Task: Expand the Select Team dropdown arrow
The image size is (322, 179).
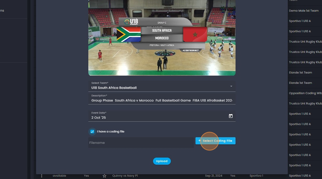Action: [231, 86]
